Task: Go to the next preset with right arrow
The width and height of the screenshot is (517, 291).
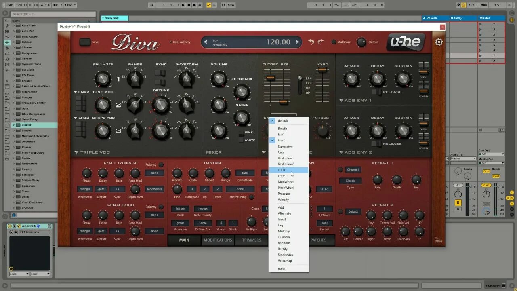Action: (297, 42)
